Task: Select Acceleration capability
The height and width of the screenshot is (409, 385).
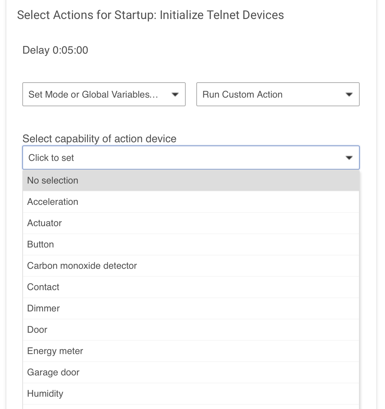Action: (191, 202)
